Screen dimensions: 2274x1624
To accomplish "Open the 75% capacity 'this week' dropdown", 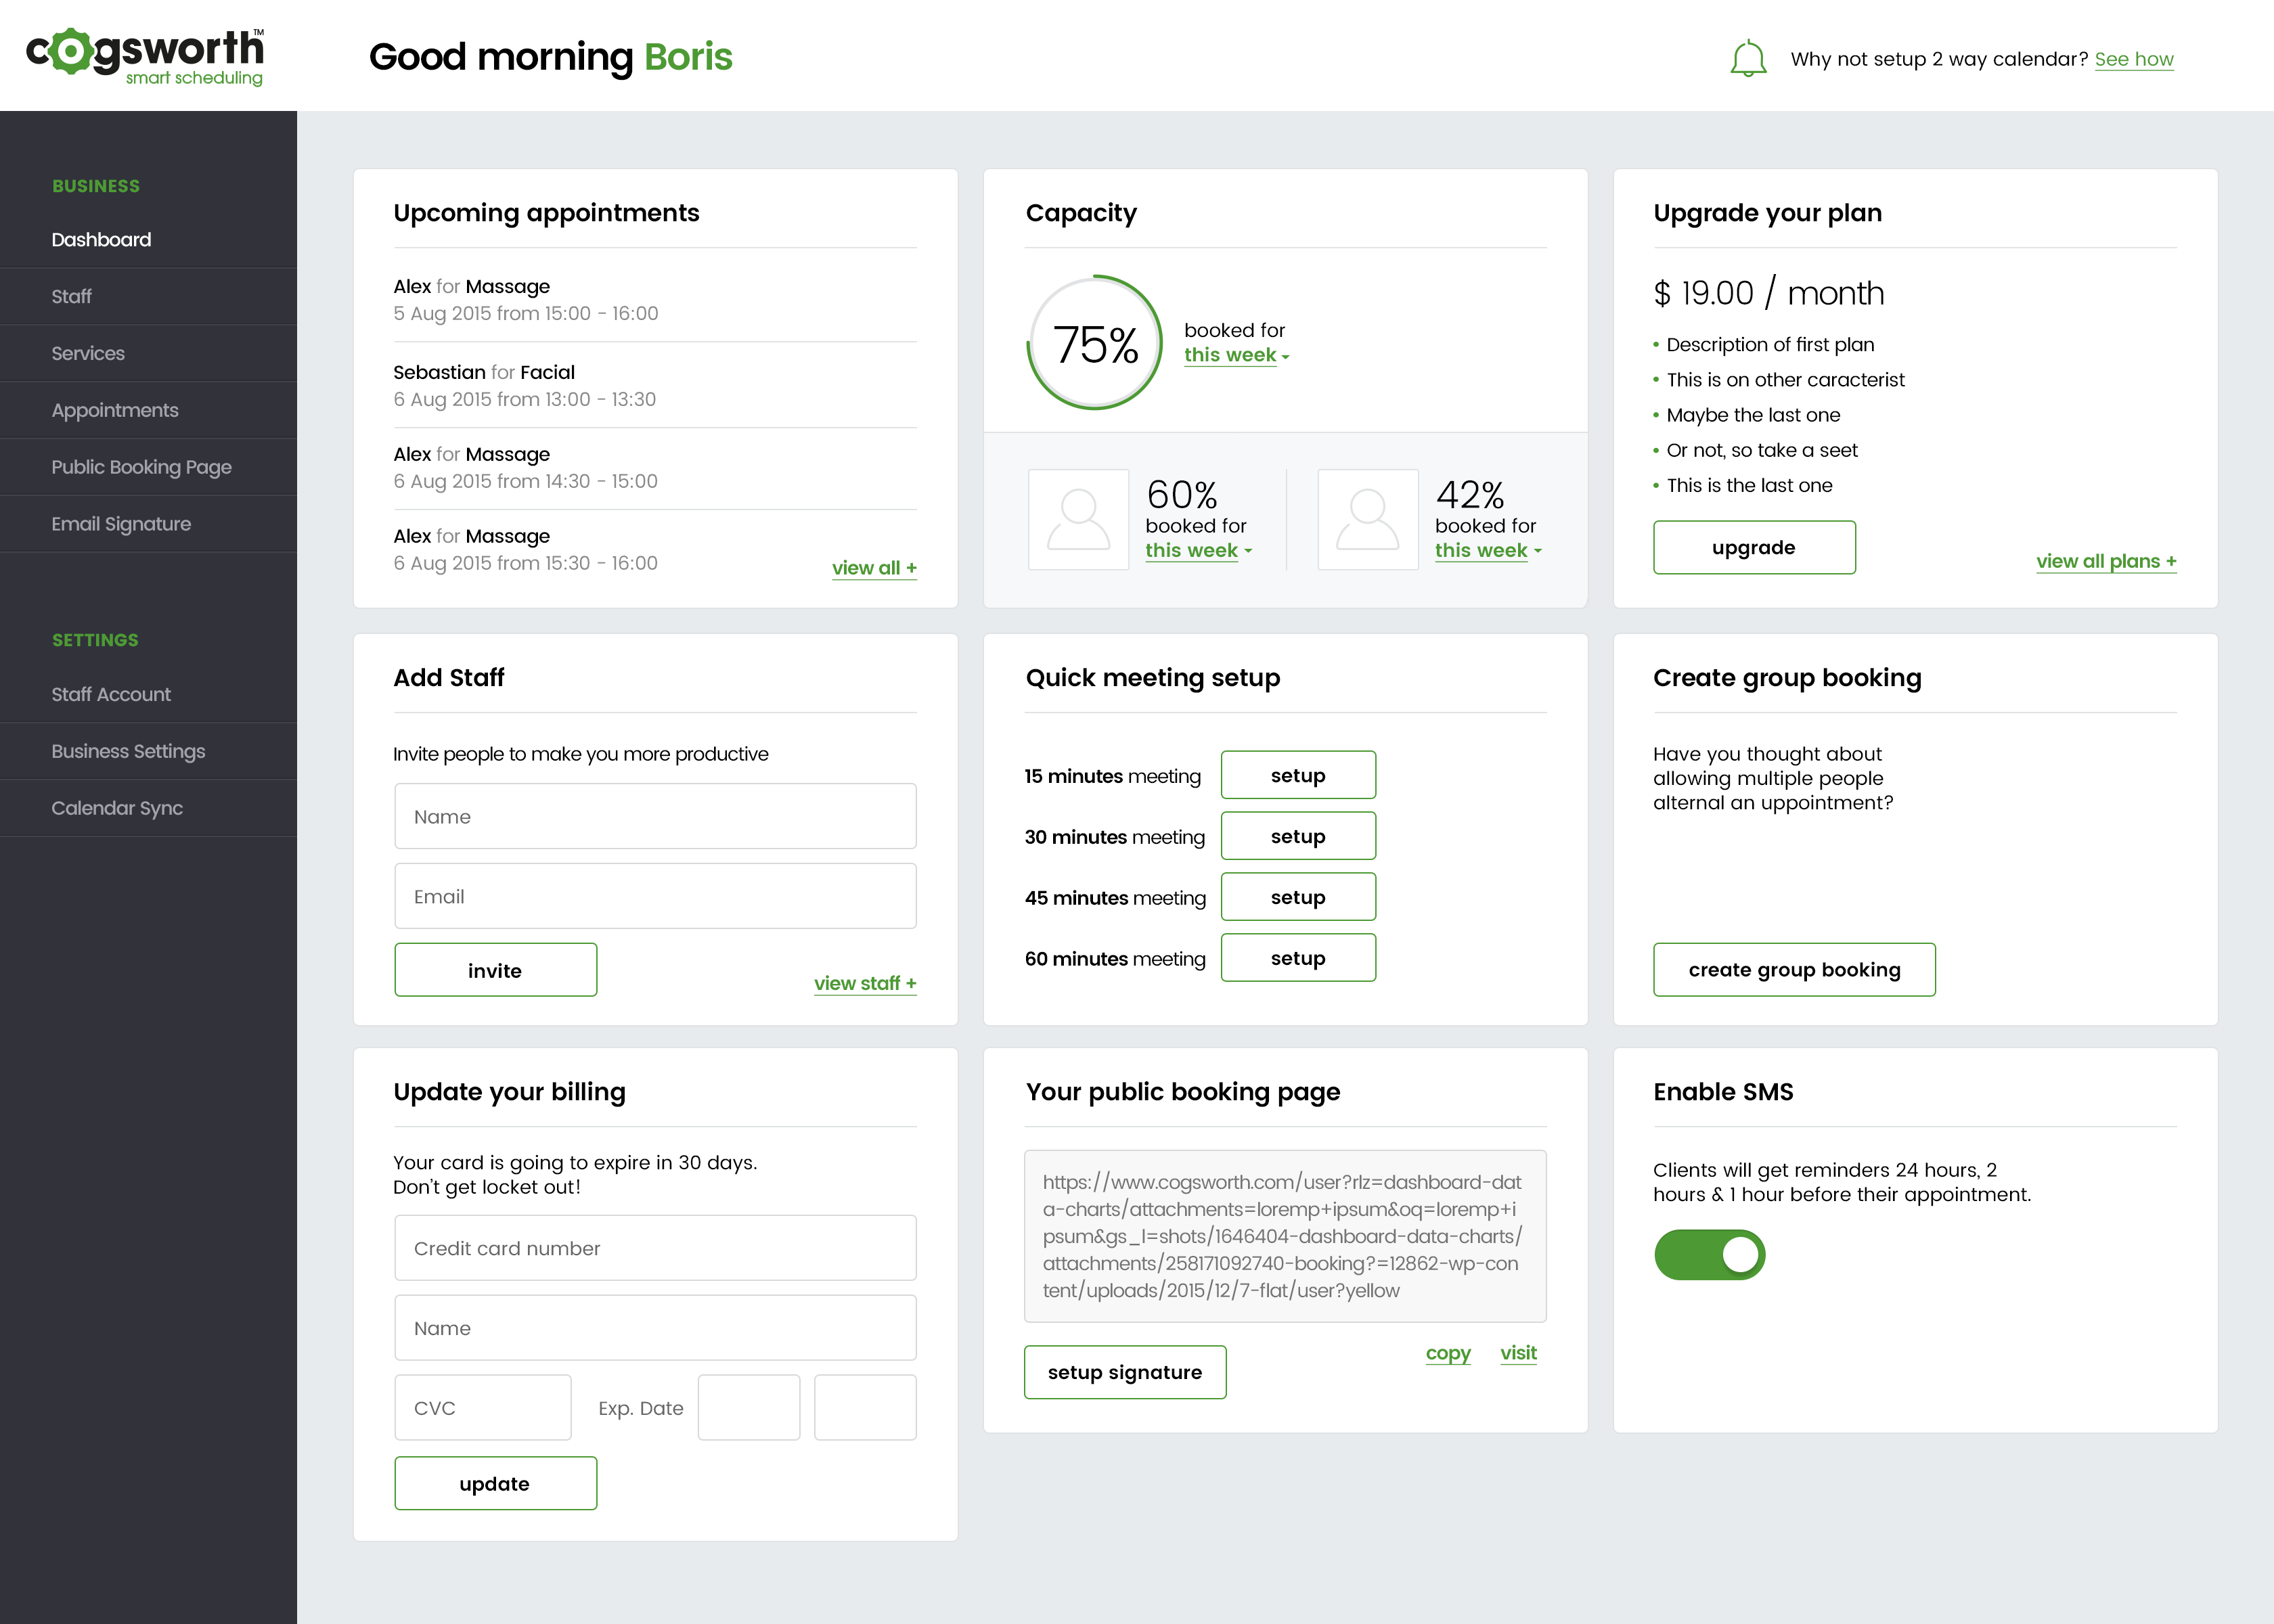I will [x=1236, y=355].
